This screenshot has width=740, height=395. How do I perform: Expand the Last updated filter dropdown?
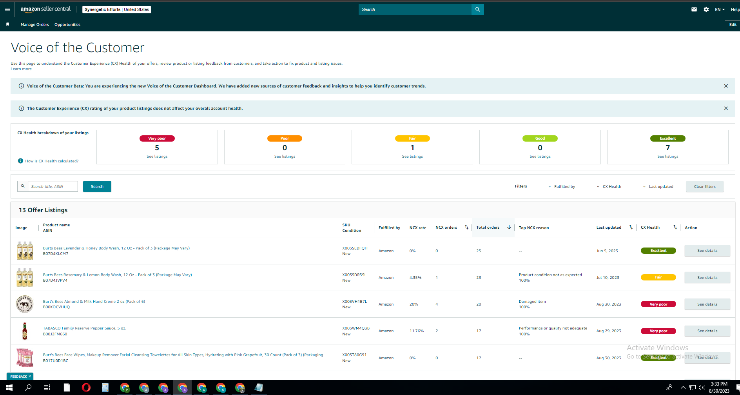(658, 186)
